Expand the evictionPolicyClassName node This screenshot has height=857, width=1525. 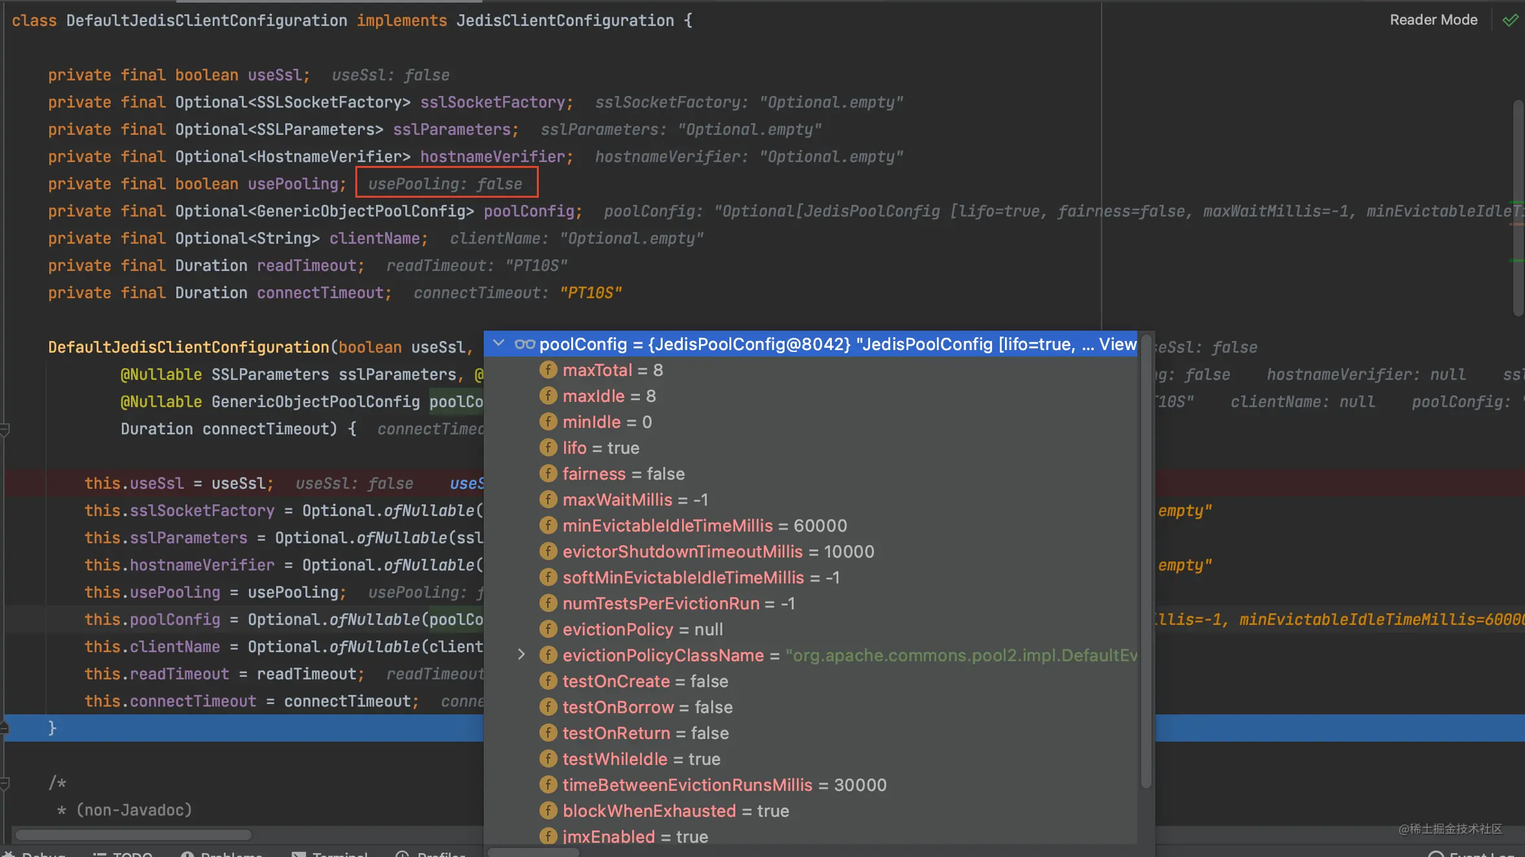521,655
